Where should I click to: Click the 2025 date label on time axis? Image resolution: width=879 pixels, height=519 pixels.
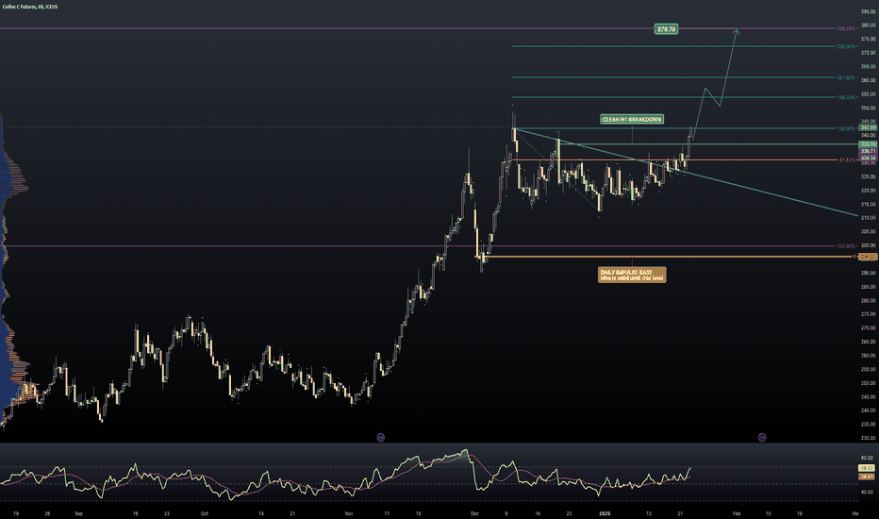point(605,513)
